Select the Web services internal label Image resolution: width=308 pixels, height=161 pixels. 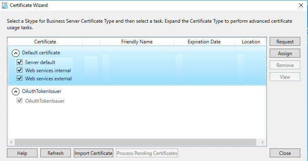click(x=48, y=71)
